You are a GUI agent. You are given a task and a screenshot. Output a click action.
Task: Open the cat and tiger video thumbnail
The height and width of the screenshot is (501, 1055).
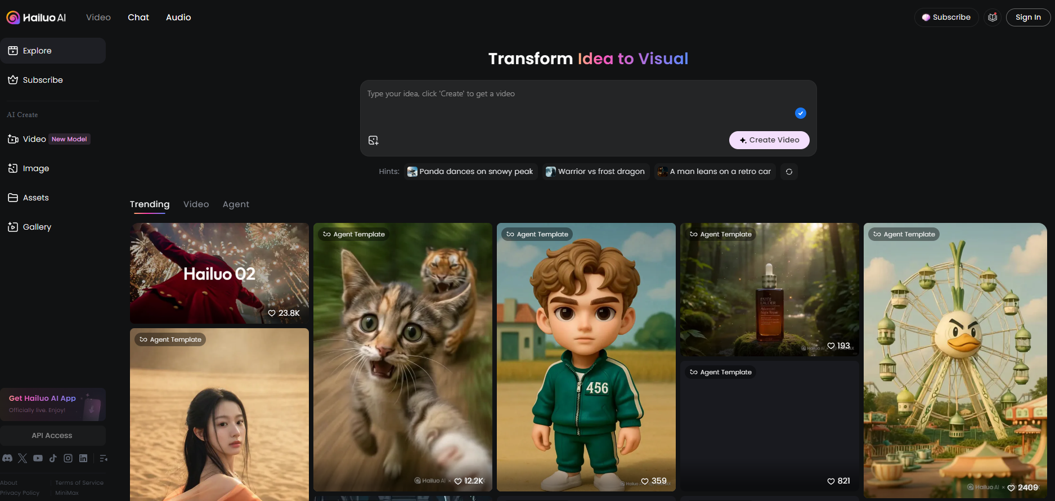(x=403, y=357)
